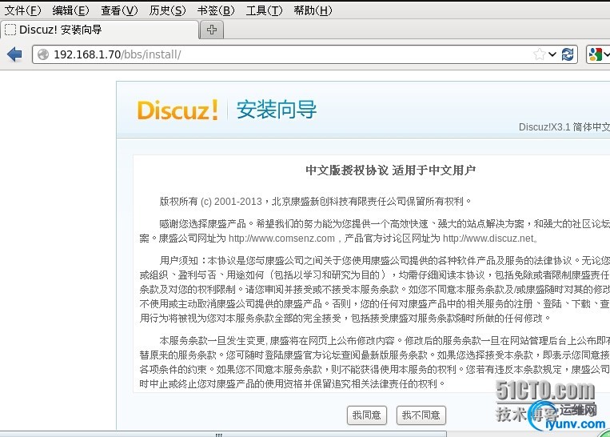The image size is (610, 437).
Task: Click the Google search engine icon
Action: (596, 54)
